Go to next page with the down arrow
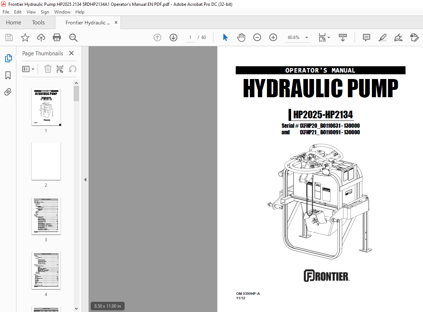Image resolution: width=423 pixels, height=312 pixels. 173,37
